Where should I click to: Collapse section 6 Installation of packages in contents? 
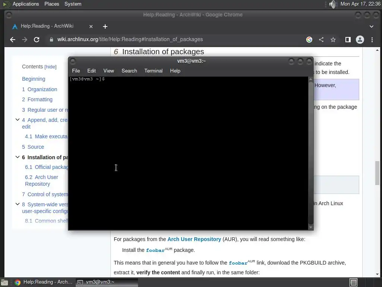pos(18,157)
